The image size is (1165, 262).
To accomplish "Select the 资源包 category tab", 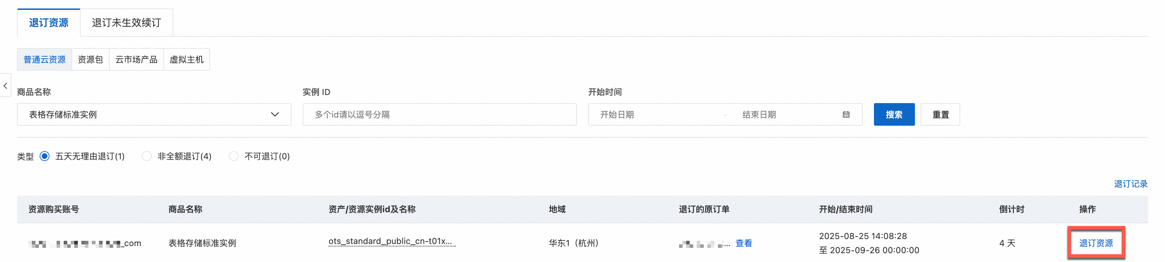I will tap(91, 60).
